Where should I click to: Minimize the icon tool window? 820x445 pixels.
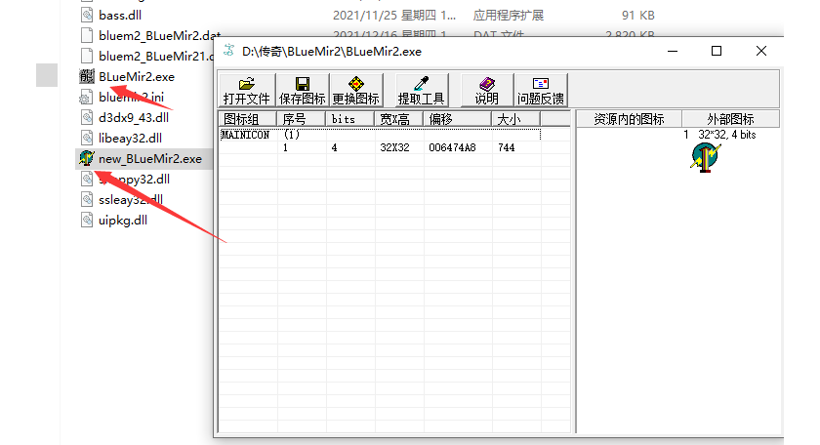[673, 52]
